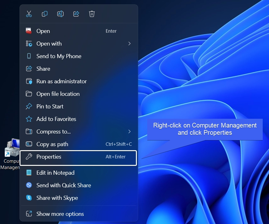
Task: Select Send to My Phone
Action: [79, 56]
